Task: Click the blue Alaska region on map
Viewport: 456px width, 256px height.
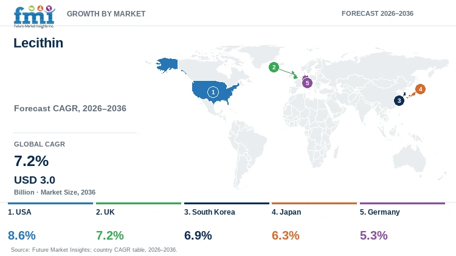Action: point(167,64)
